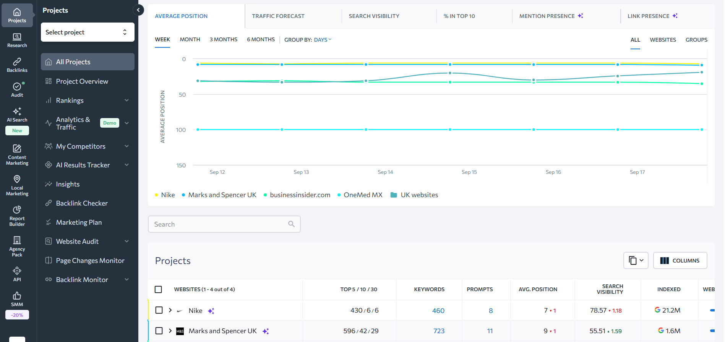Filter chart by Groups
725x342 pixels.
[696, 40]
